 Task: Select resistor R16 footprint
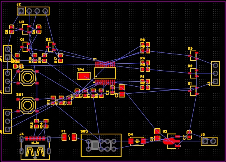click(x=35, y=58)
